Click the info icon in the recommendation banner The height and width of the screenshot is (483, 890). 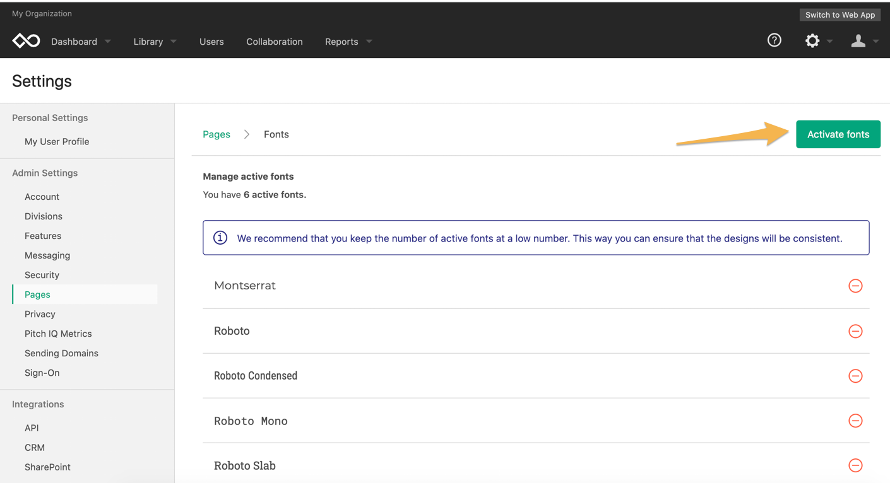click(220, 238)
